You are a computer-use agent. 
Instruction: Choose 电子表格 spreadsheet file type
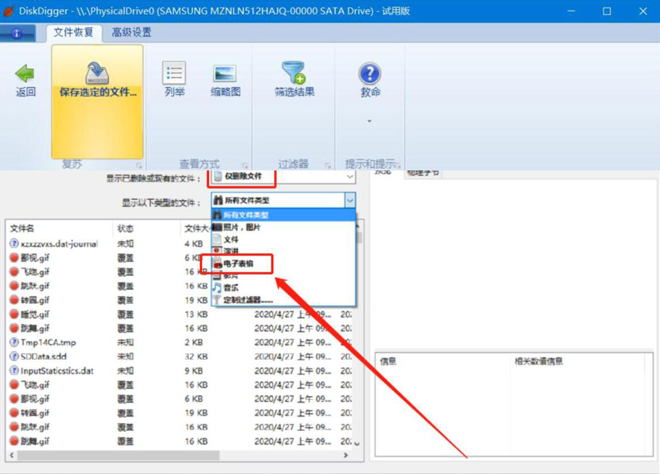coord(283,264)
